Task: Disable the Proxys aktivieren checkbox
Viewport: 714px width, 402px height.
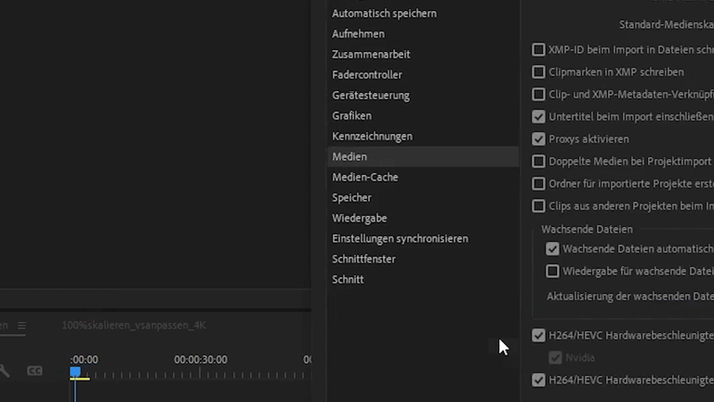Action: tap(538, 139)
